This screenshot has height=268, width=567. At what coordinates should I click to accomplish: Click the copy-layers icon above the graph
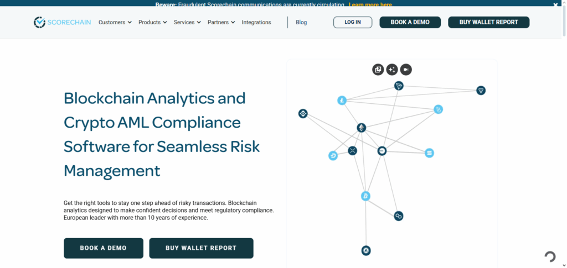[378, 70]
